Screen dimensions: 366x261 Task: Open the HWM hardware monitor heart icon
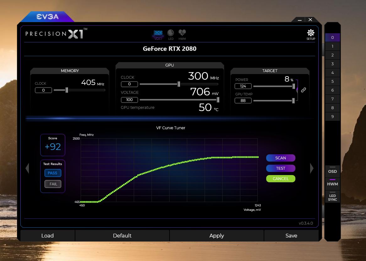pos(182,35)
